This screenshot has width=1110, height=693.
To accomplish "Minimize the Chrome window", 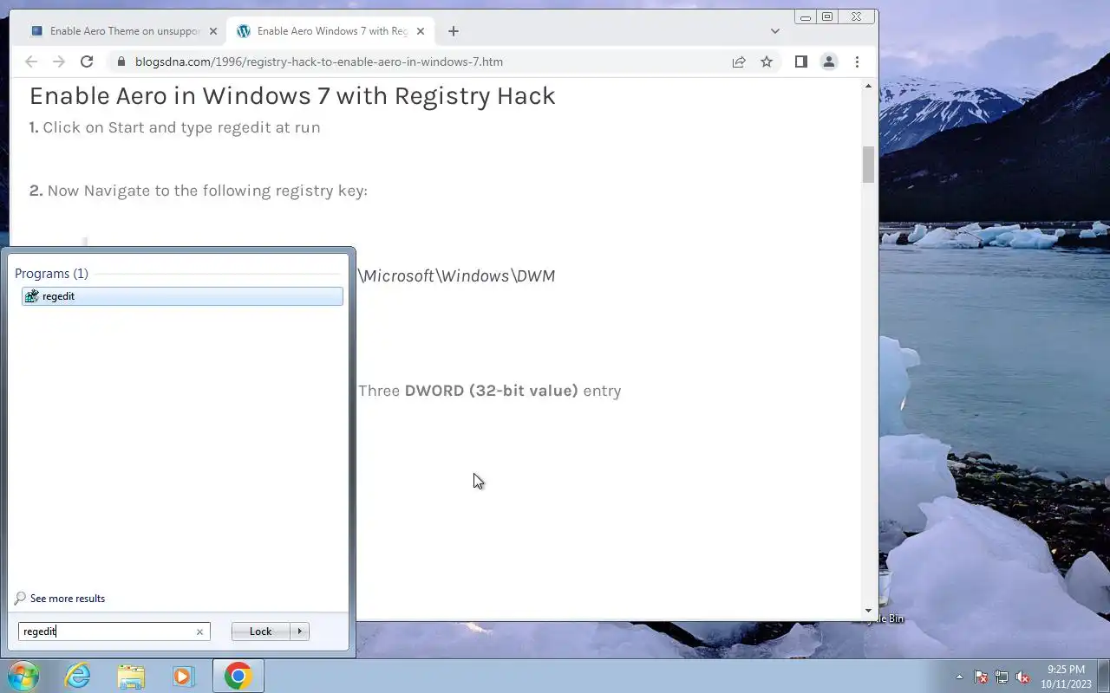I will click(x=806, y=16).
